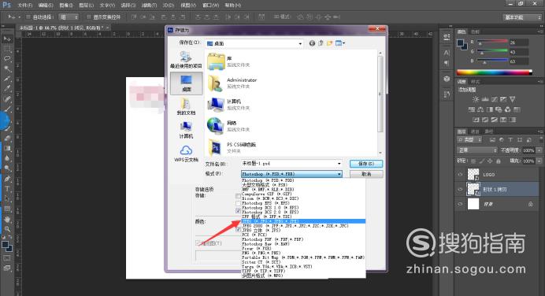Open the Edit (编辑) menu
545x296 pixels.
(46, 6)
